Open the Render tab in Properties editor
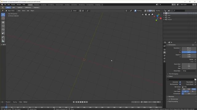This screenshot has height=110, width=197. pyautogui.click(x=165, y=50)
